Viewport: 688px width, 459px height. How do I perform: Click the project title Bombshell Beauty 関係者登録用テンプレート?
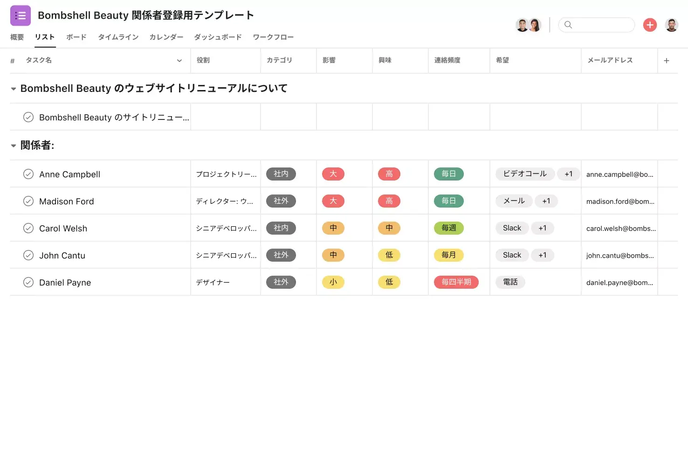coord(146,15)
